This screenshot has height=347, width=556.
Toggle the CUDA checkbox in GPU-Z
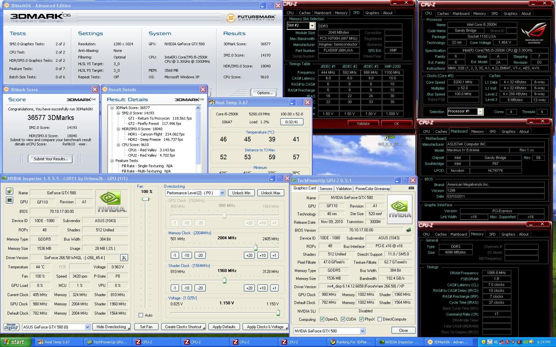[x=343, y=319]
